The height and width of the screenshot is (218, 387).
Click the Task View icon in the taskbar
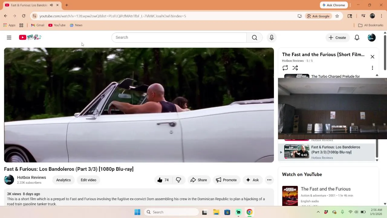[205, 212]
